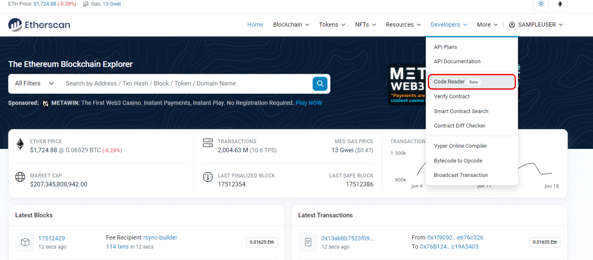Open the All Filters dropdown
The image size is (593, 260).
(34, 84)
